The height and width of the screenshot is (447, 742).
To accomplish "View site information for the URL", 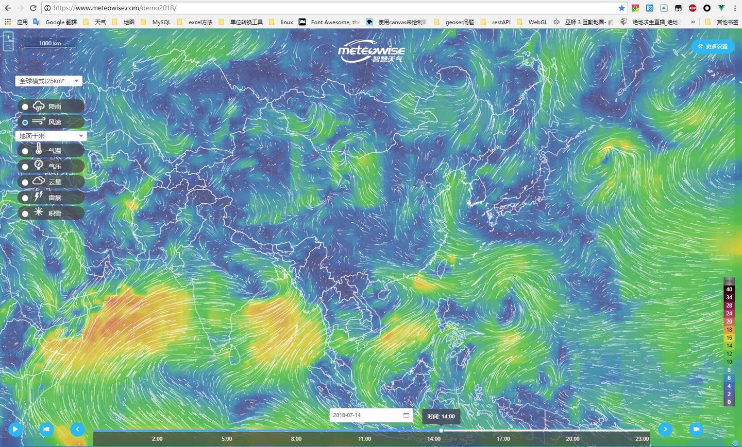I will 47,8.
